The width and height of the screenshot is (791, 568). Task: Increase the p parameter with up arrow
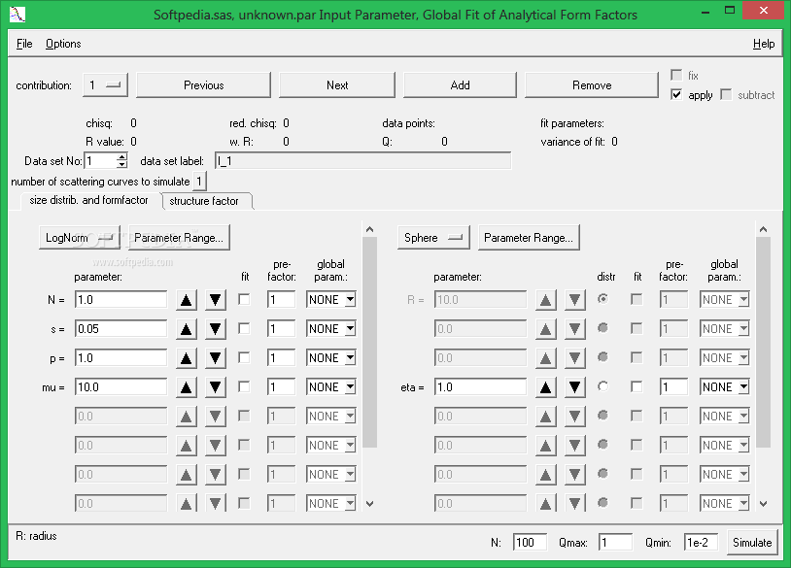point(187,358)
